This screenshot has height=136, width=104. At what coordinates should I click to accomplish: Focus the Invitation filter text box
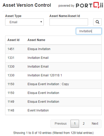(x=89, y=31)
